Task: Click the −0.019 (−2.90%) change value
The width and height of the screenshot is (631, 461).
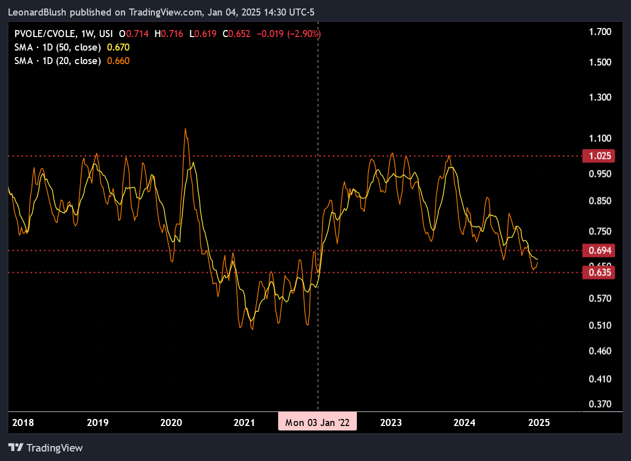Action: [x=289, y=34]
